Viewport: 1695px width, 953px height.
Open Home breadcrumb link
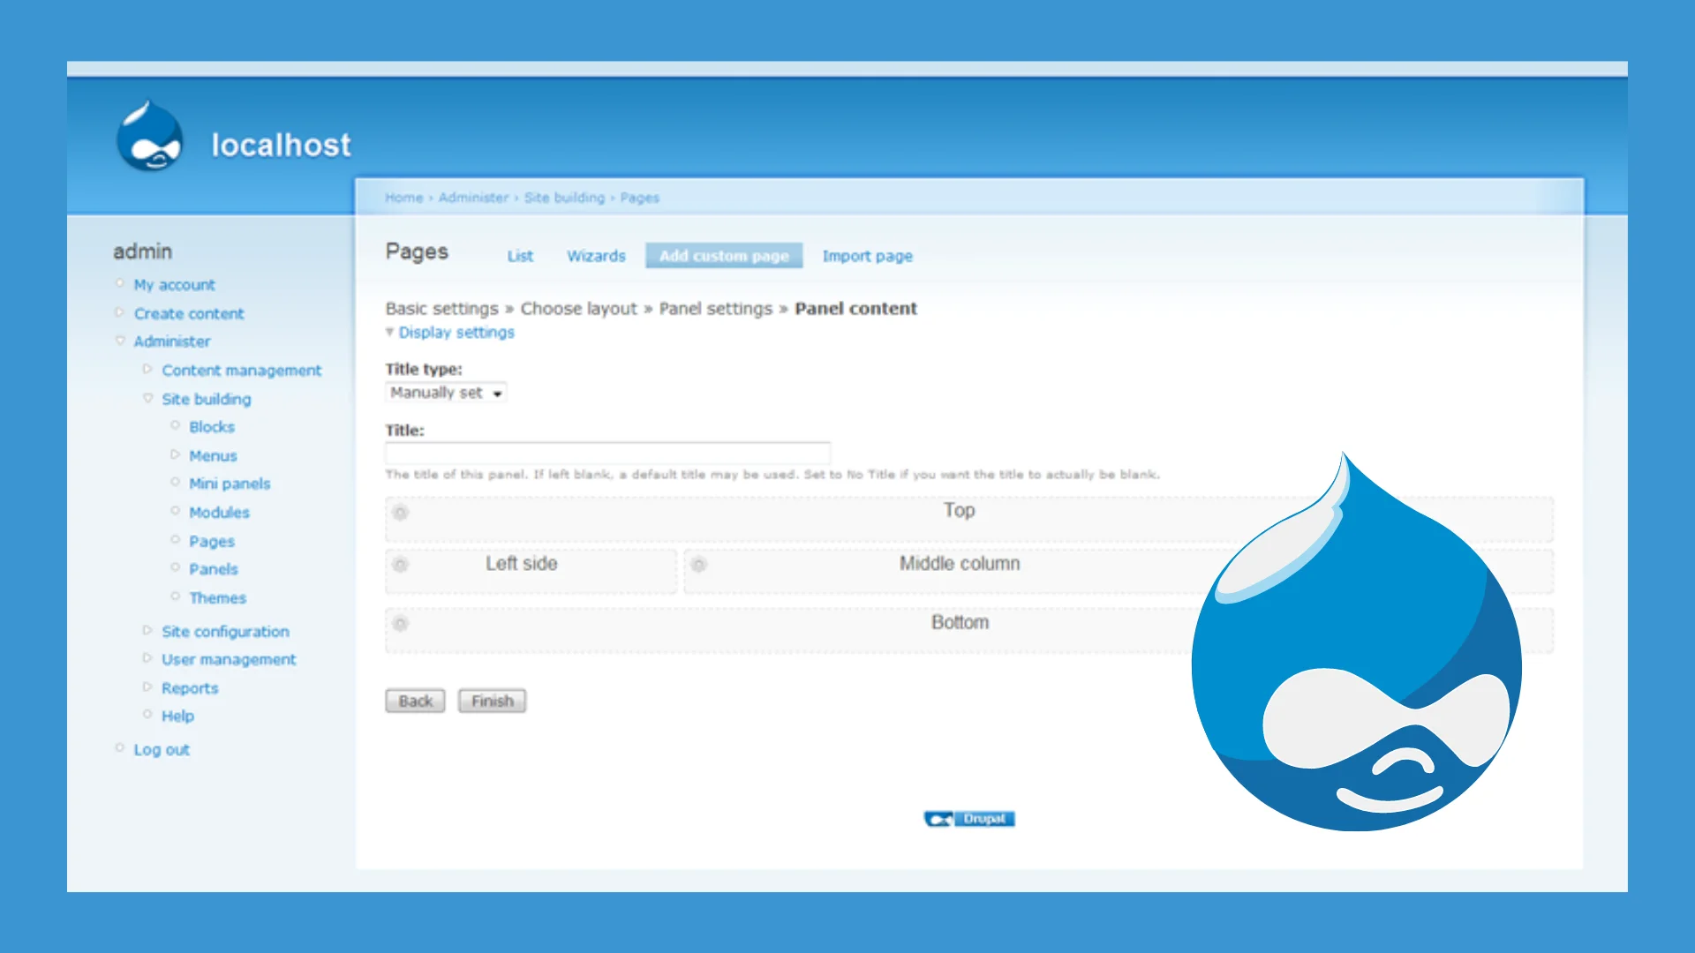pyautogui.click(x=403, y=198)
